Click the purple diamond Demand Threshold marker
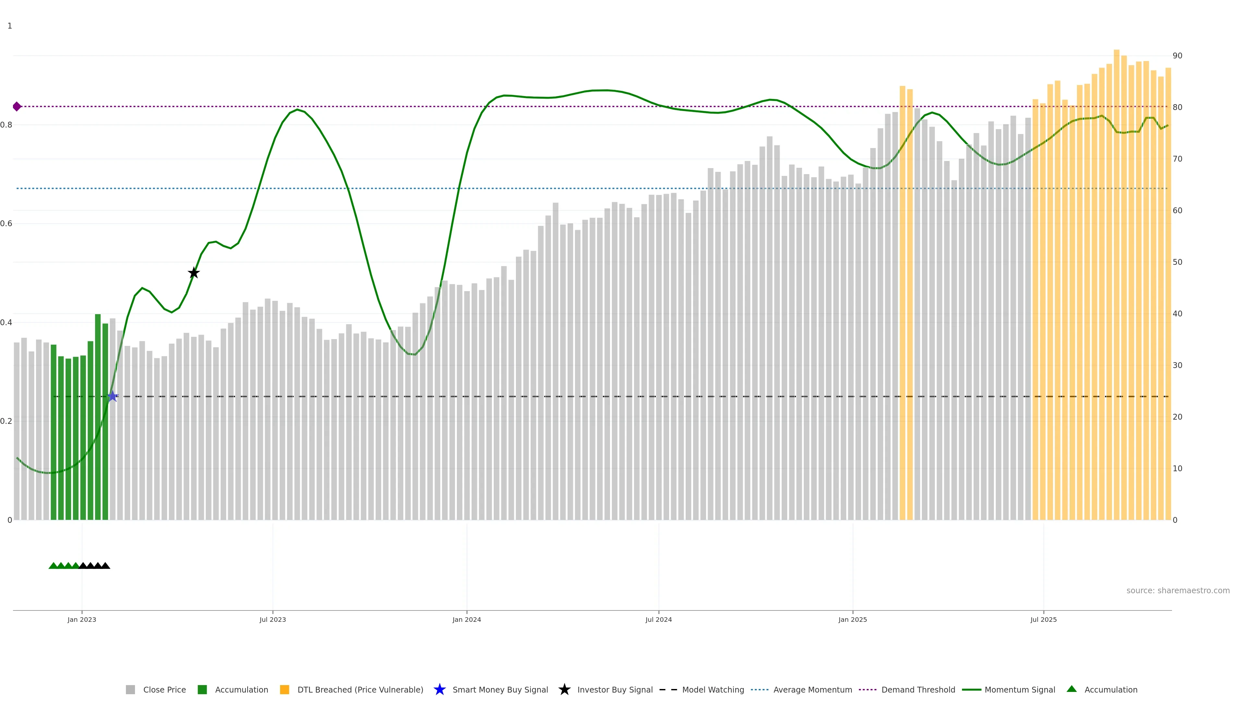Viewport: 1246px width, 701px height. click(x=17, y=106)
